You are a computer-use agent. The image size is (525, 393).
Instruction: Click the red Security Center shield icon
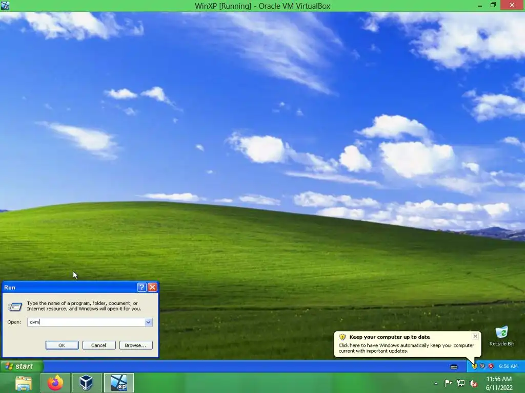pos(491,366)
